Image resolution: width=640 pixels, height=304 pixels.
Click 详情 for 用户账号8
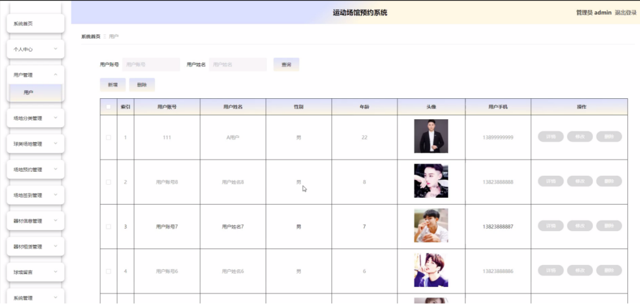(551, 181)
